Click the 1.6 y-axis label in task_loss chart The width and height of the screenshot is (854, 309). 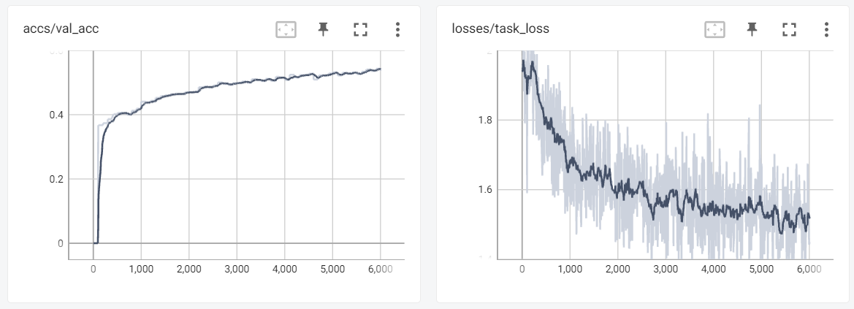pyautogui.click(x=484, y=190)
